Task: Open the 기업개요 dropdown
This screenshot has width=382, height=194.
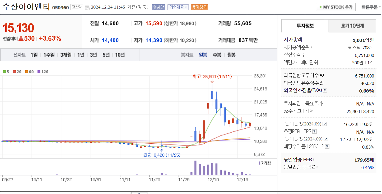Action: click(178, 7)
